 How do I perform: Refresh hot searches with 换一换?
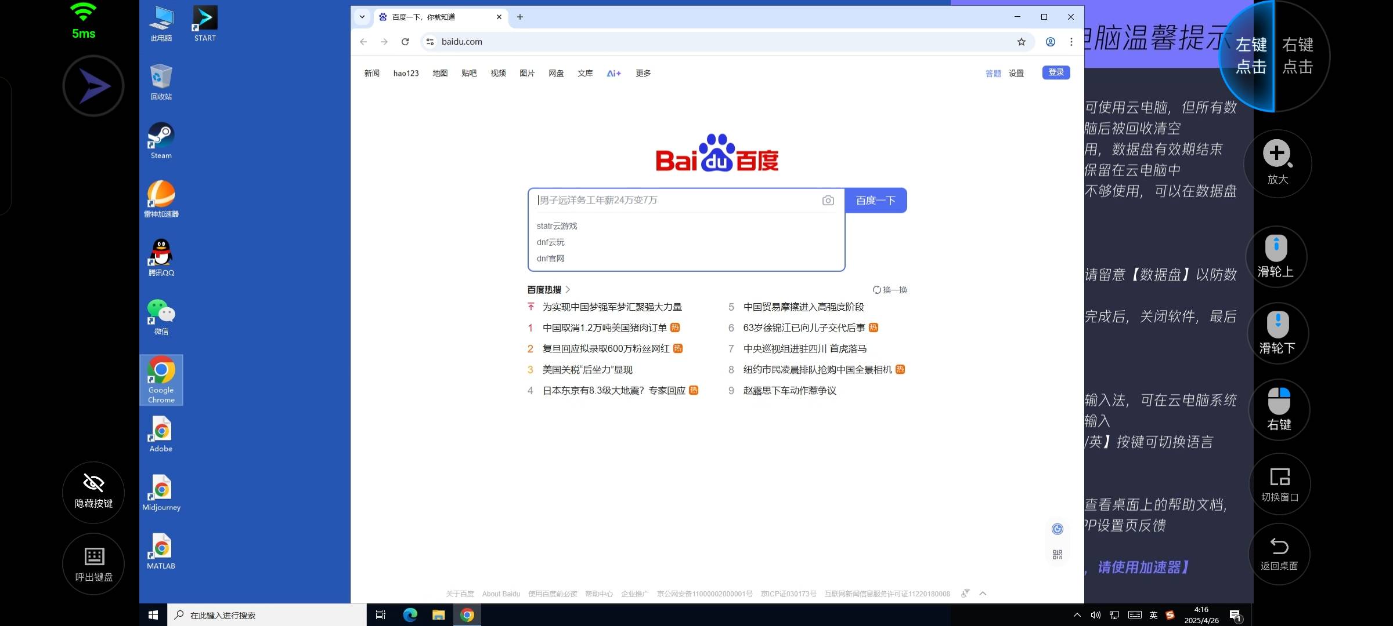(x=890, y=290)
